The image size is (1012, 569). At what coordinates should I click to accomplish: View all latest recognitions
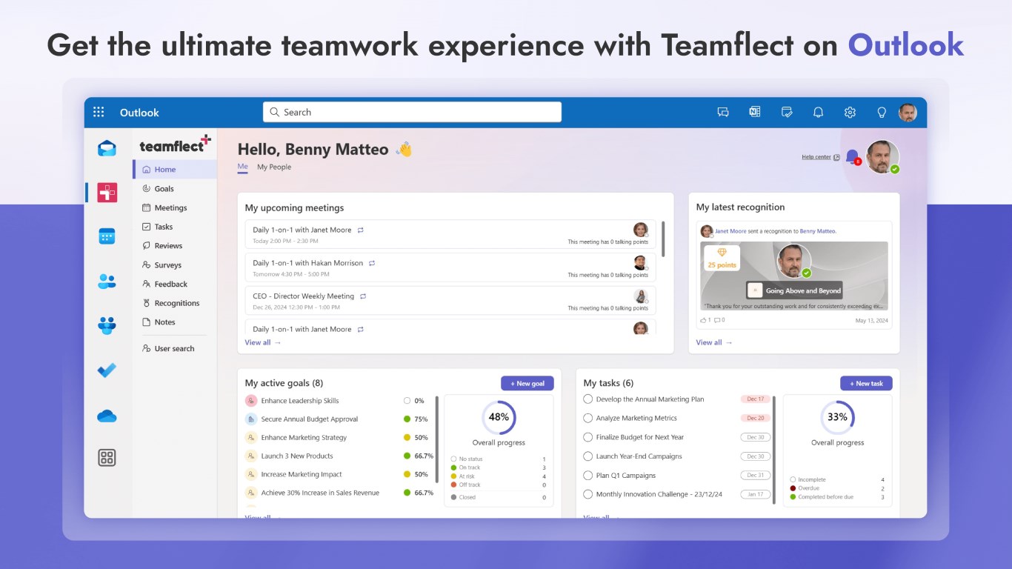pyautogui.click(x=714, y=343)
